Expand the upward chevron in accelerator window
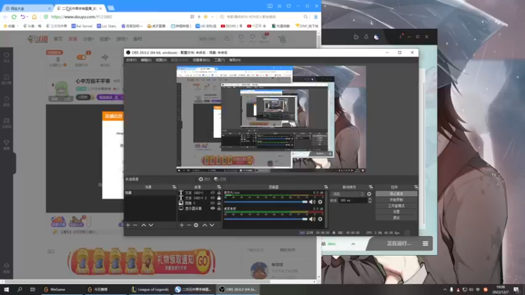525x295 pixels. click(x=353, y=244)
